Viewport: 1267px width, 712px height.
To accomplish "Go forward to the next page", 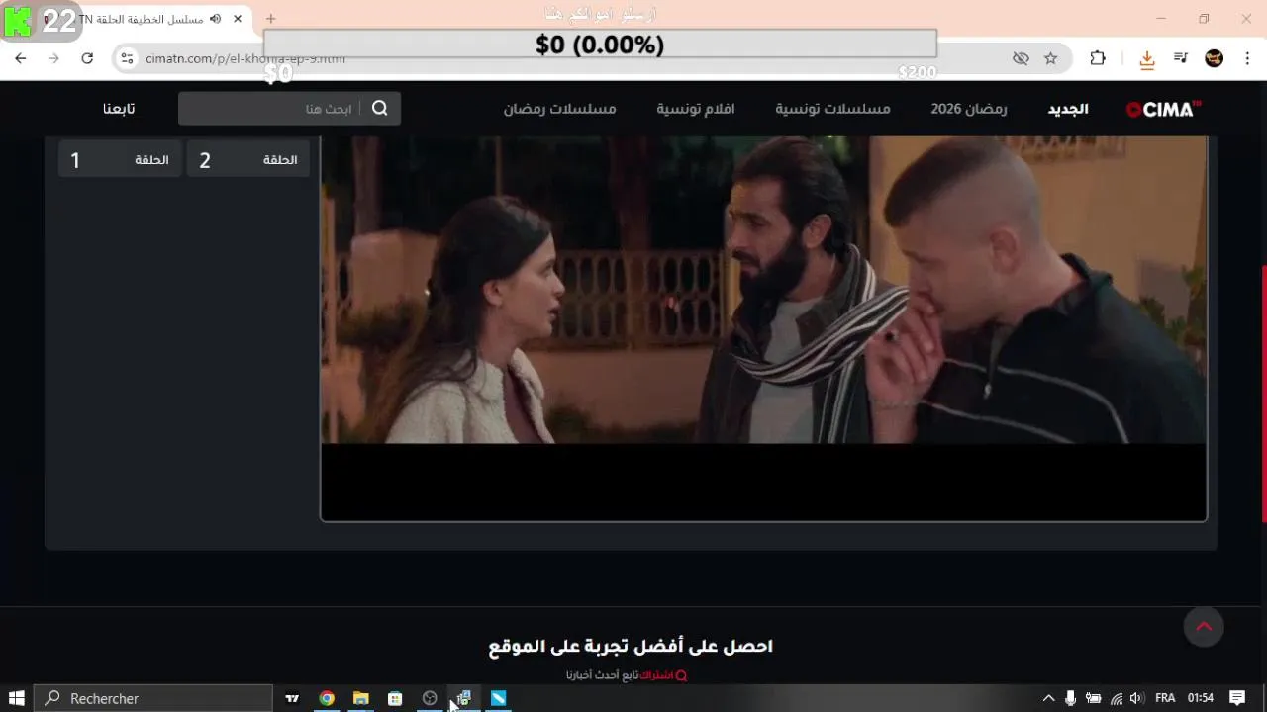I will 53,58.
